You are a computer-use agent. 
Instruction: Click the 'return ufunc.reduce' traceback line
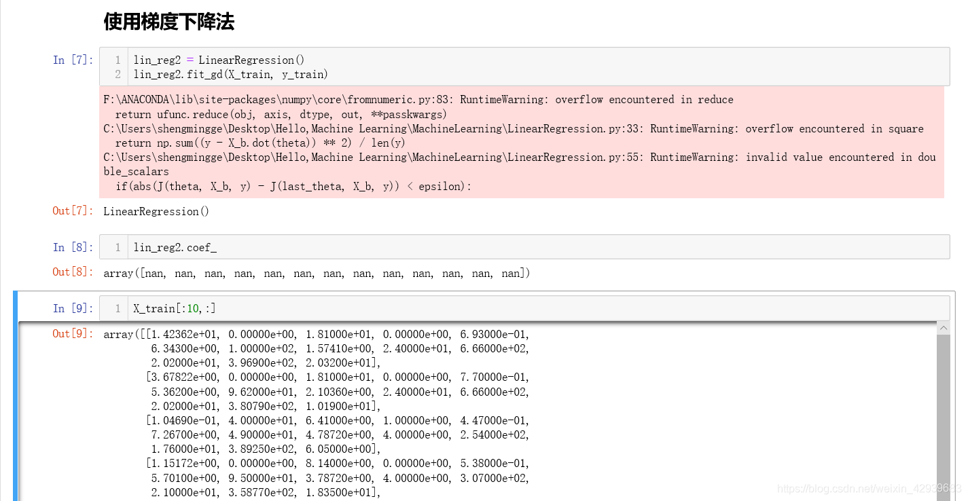[281, 114]
